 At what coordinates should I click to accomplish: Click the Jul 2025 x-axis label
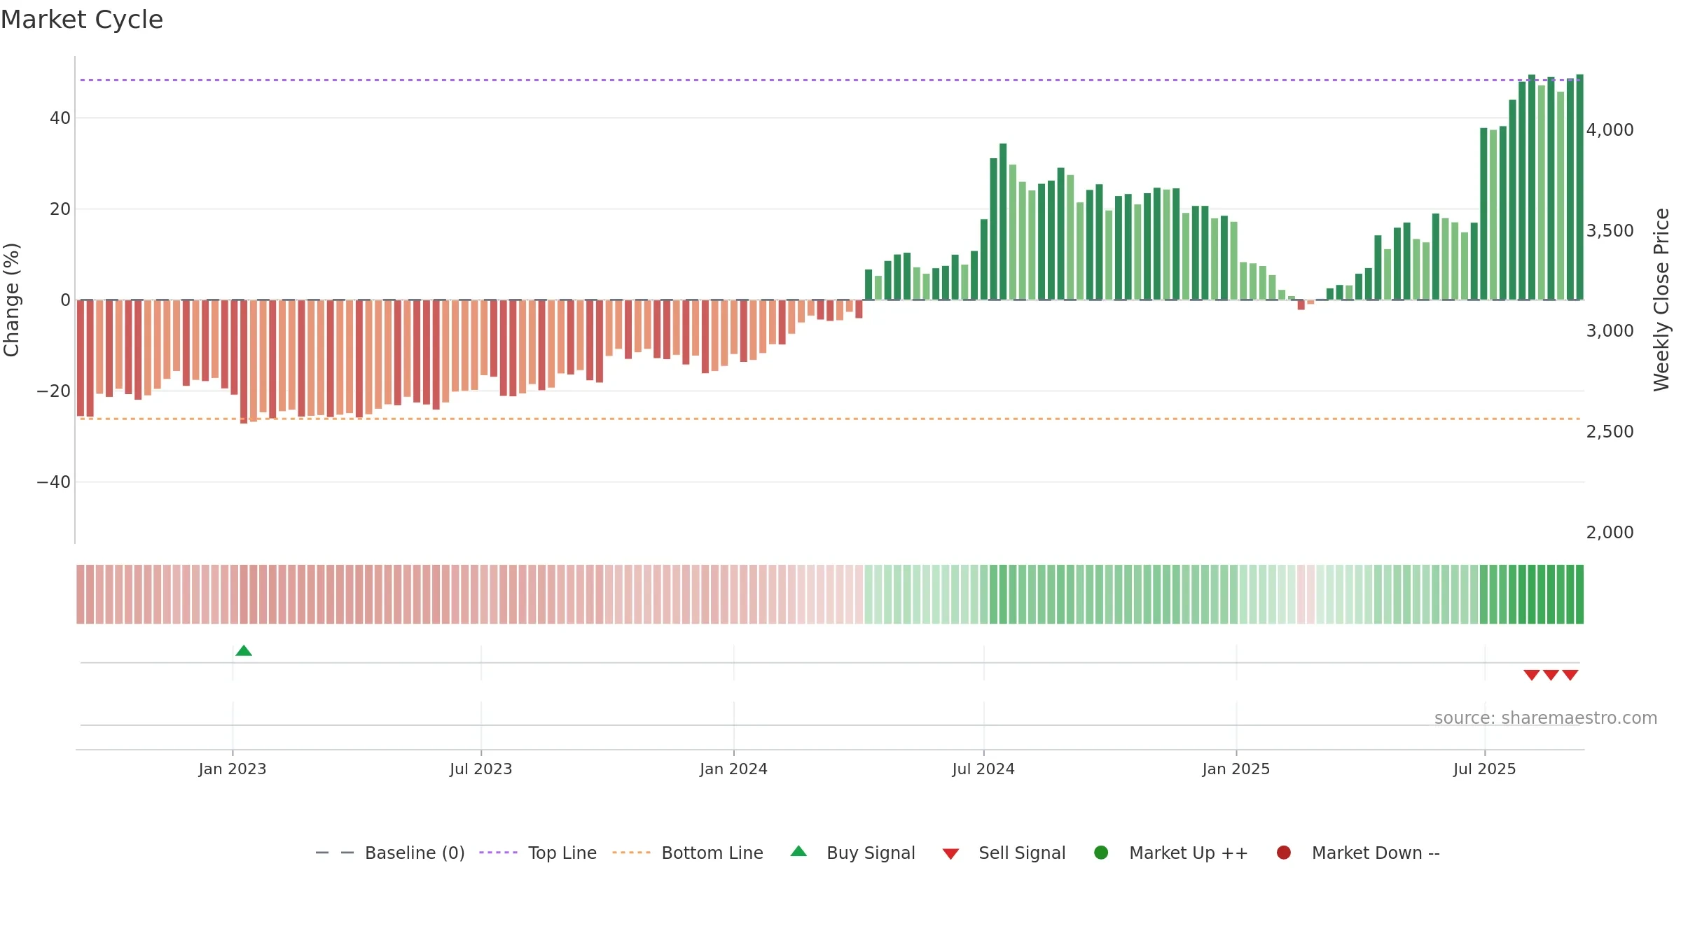1485,769
